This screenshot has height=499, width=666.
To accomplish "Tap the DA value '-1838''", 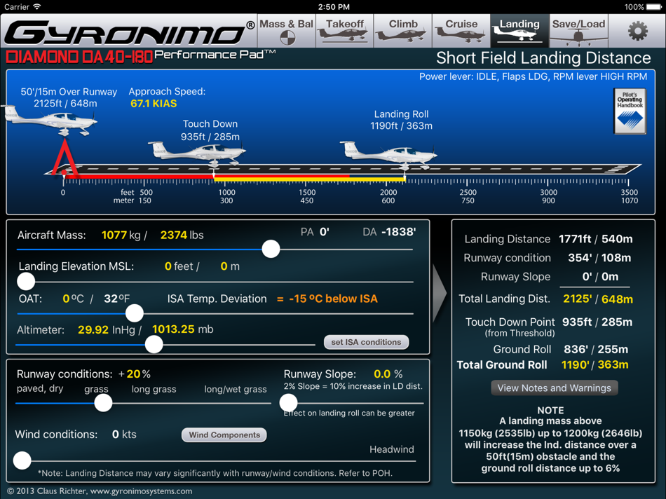I will 398,232.
